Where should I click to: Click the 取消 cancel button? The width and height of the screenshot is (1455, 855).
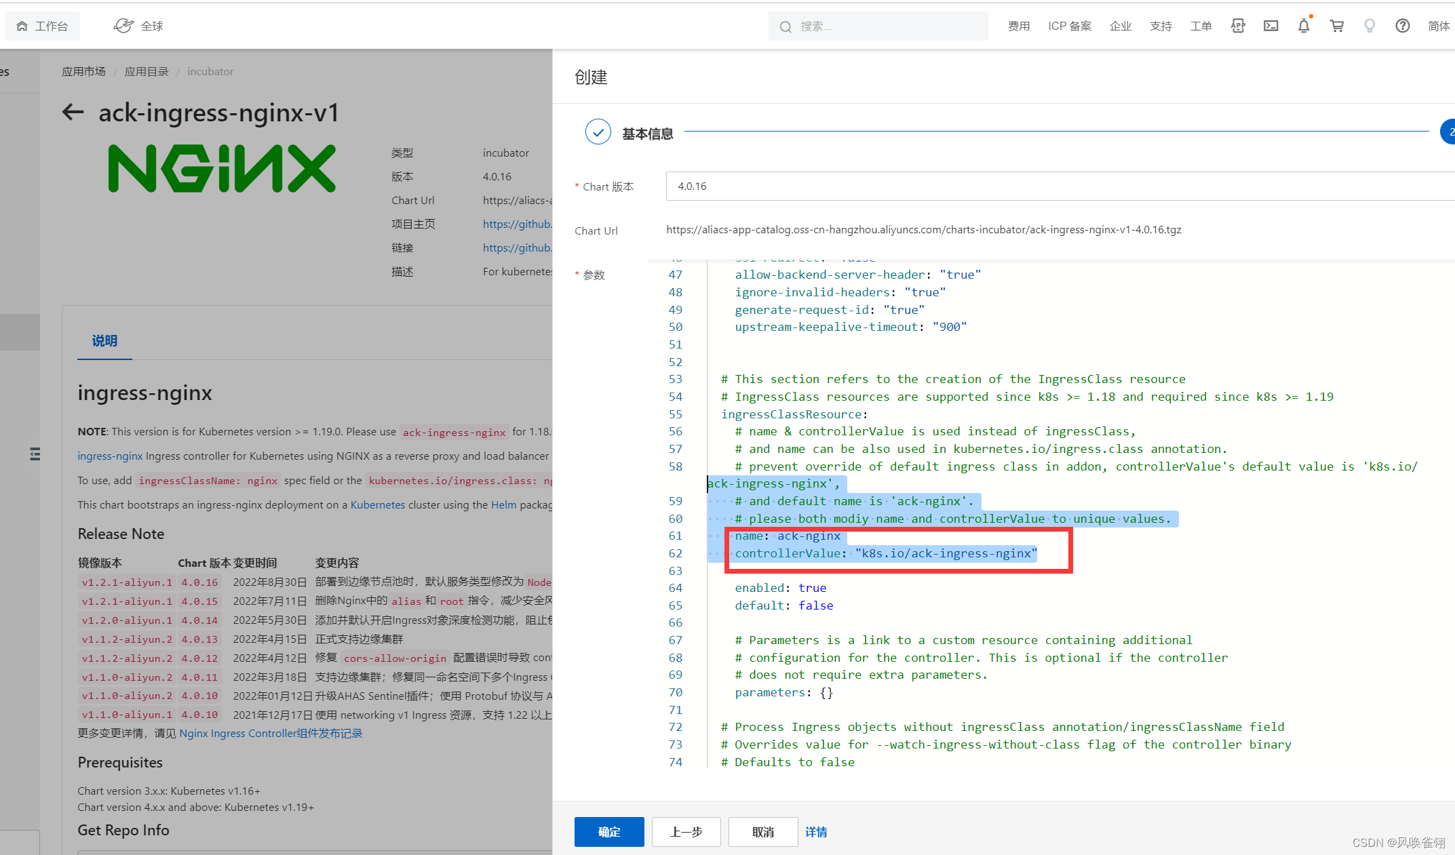coord(763,832)
